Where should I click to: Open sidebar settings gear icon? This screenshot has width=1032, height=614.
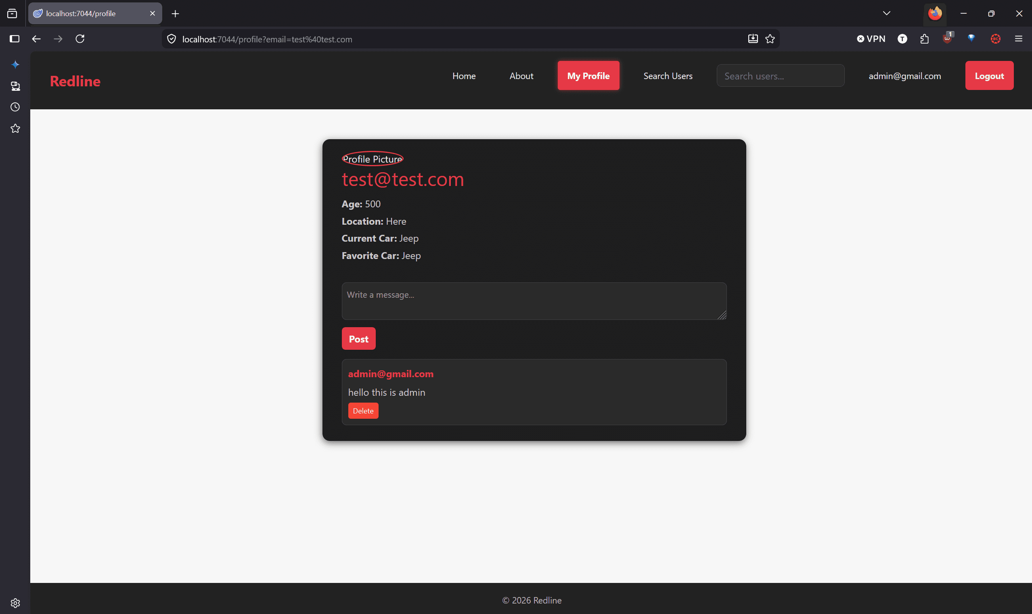tap(15, 603)
